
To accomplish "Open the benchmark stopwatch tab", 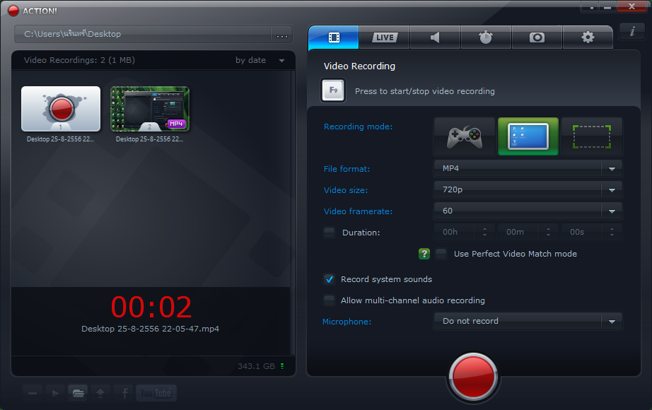I will coord(486,37).
